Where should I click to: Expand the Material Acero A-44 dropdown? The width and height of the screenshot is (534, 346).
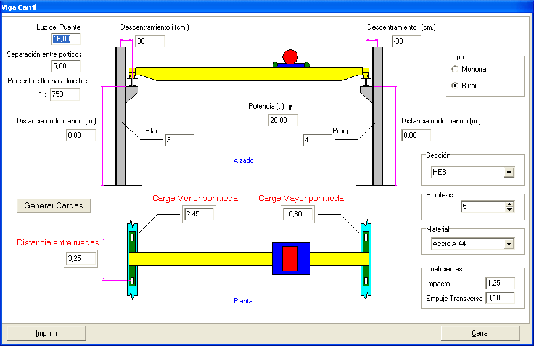pos(509,244)
